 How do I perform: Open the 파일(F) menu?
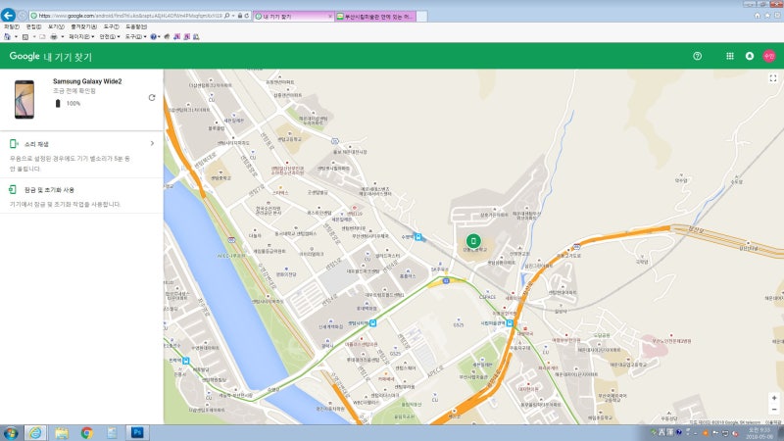pos(12,26)
